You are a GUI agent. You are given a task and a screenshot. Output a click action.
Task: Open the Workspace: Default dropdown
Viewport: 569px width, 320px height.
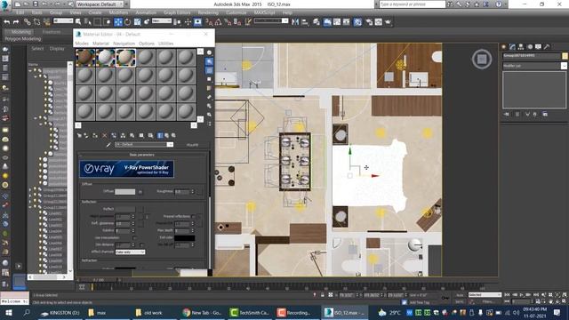coord(100,4)
